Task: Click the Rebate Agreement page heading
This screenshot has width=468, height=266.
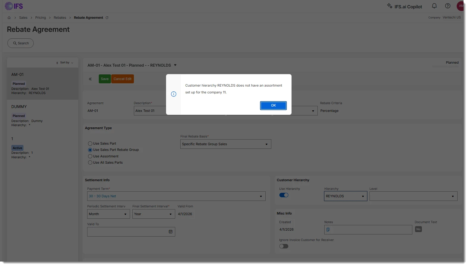Action: click(38, 29)
